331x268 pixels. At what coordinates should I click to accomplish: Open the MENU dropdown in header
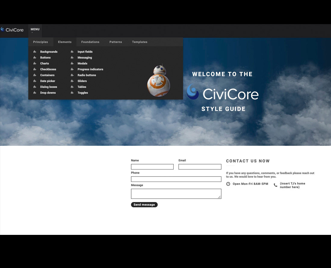(35, 30)
